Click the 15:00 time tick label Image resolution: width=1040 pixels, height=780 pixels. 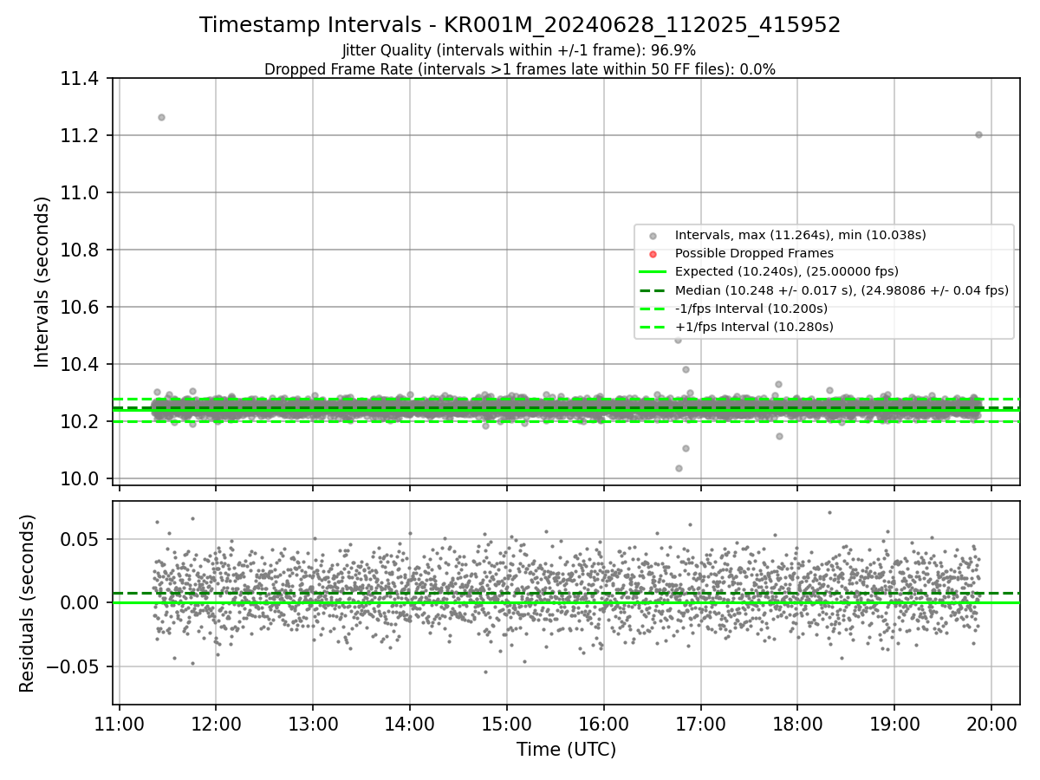coord(507,723)
